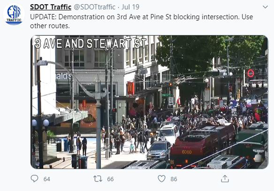
Task: Open the Jul 19 timestamp link
Action: coord(130,7)
